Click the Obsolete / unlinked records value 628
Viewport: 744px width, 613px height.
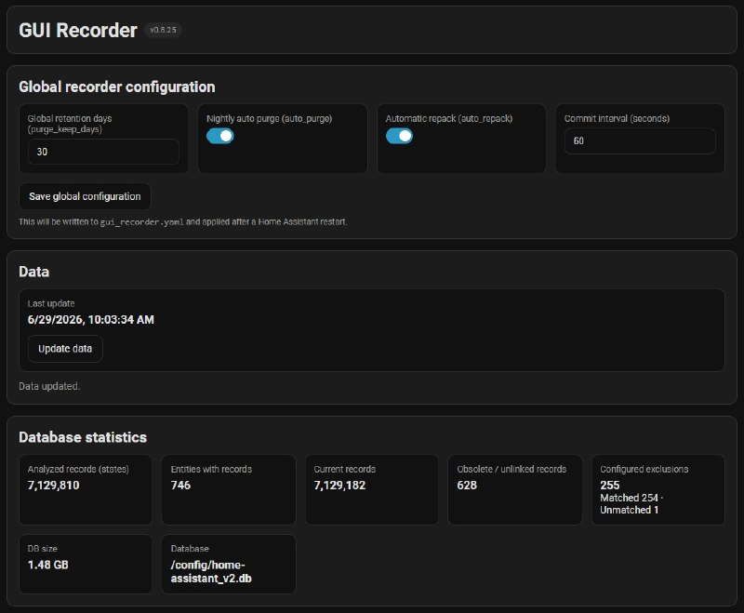point(467,486)
